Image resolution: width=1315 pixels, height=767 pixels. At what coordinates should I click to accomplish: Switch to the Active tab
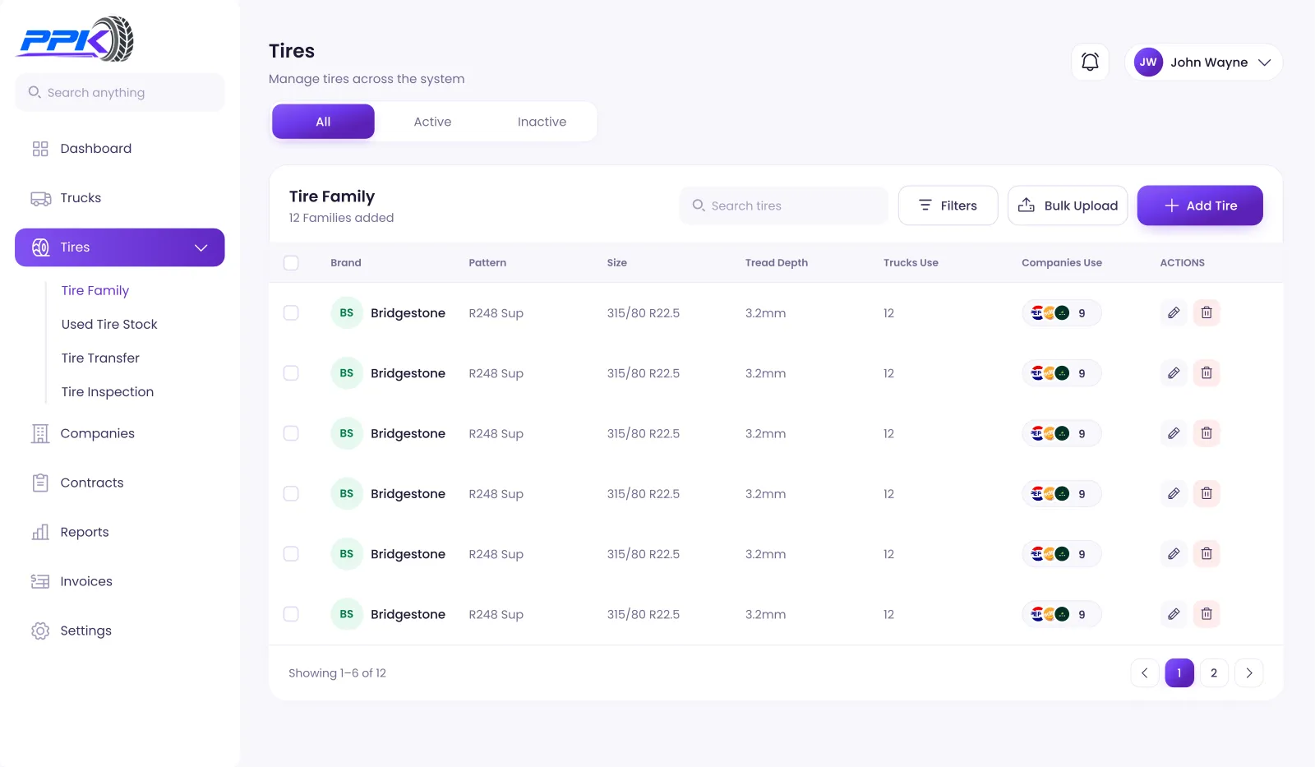pyautogui.click(x=432, y=122)
